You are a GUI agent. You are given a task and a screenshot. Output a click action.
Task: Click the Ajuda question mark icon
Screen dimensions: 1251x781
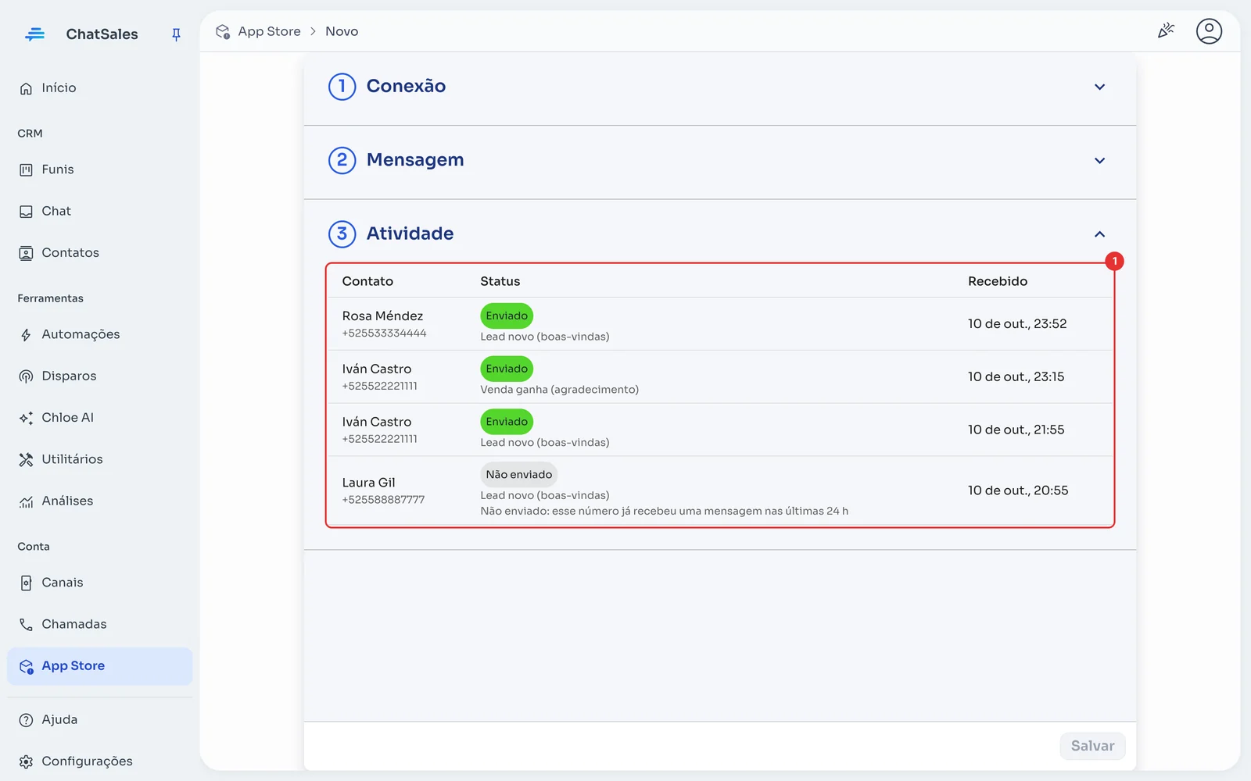click(x=26, y=720)
